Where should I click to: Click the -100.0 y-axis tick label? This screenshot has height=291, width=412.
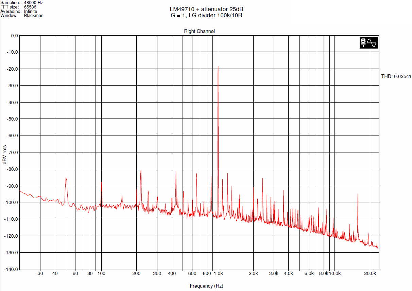pyautogui.click(x=11, y=202)
